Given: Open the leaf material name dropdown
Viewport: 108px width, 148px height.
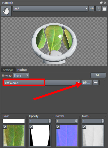Looking at the screenshot, I should (86, 9).
